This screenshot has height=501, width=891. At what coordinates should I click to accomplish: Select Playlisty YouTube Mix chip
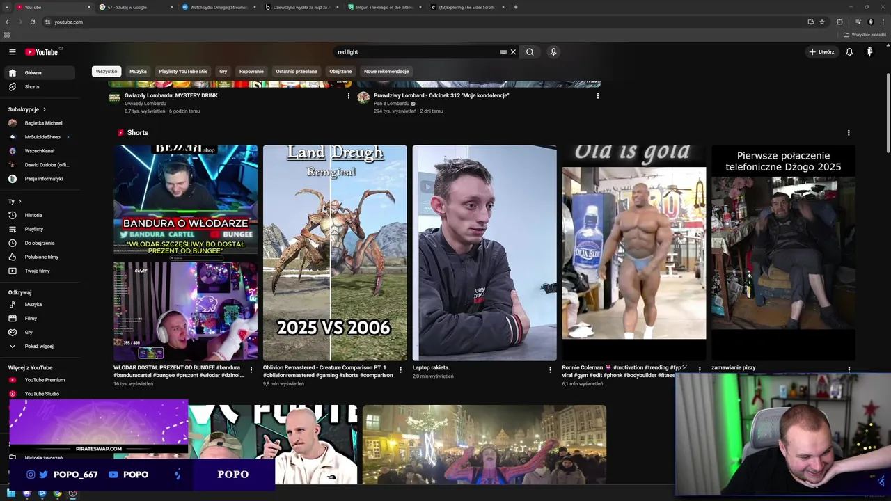183,71
